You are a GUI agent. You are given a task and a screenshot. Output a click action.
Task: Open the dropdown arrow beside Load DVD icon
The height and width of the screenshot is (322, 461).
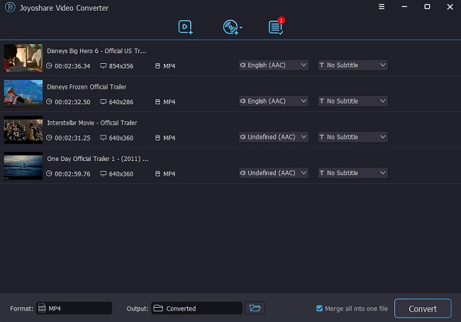click(x=241, y=28)
